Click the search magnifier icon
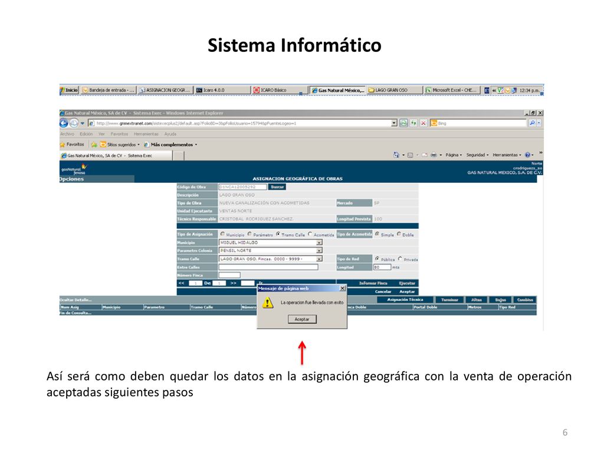 pos(532,123)
